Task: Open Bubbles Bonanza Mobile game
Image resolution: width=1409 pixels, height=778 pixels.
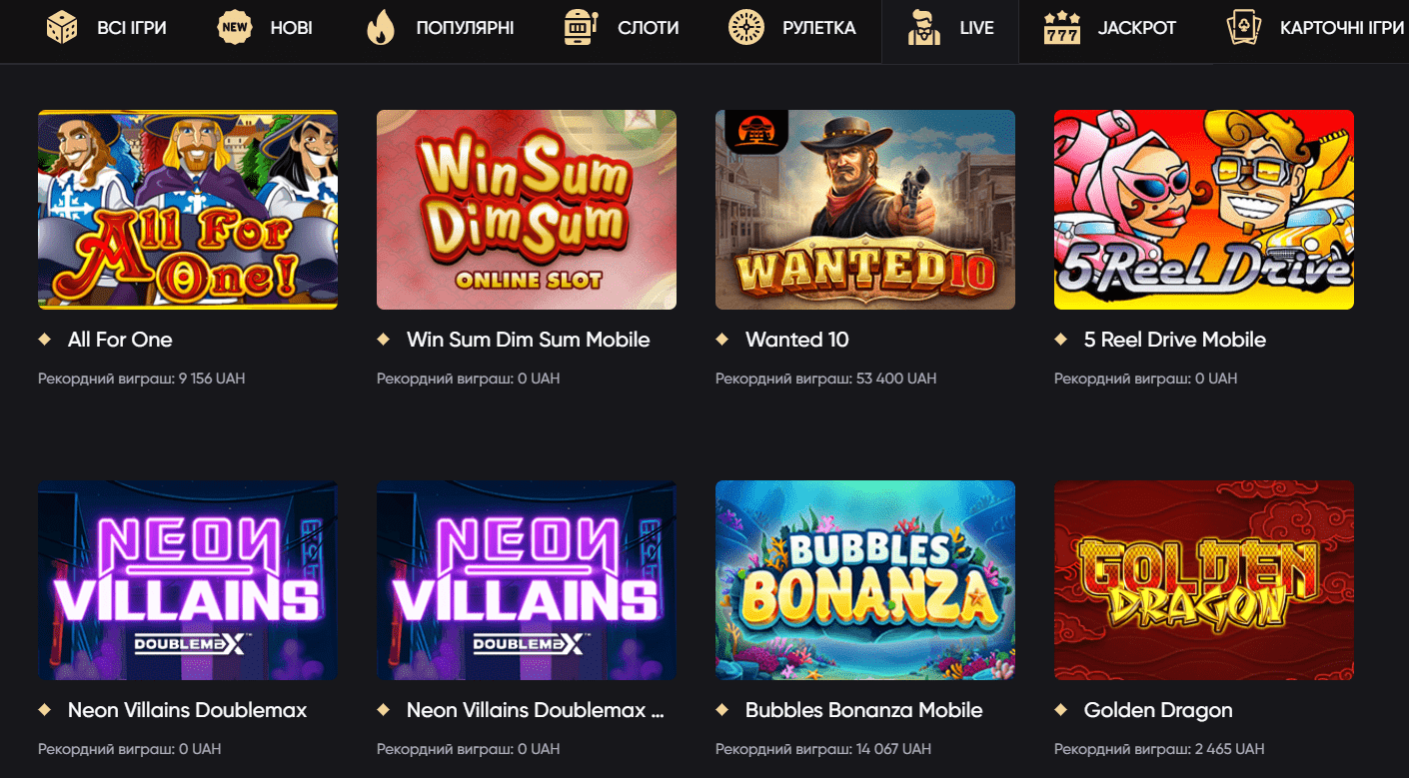Action: tap(863, 709)
